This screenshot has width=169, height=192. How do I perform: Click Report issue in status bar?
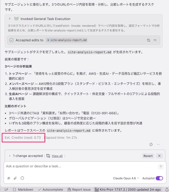(79, 190)
